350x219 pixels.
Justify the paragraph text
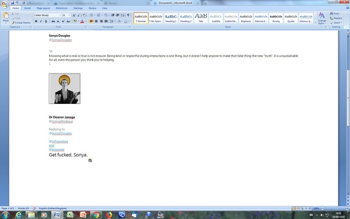click(106, 21)
